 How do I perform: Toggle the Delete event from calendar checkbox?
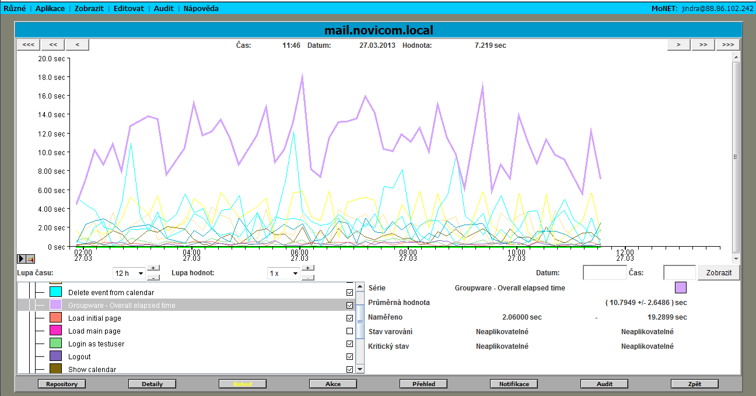[350, 292]
